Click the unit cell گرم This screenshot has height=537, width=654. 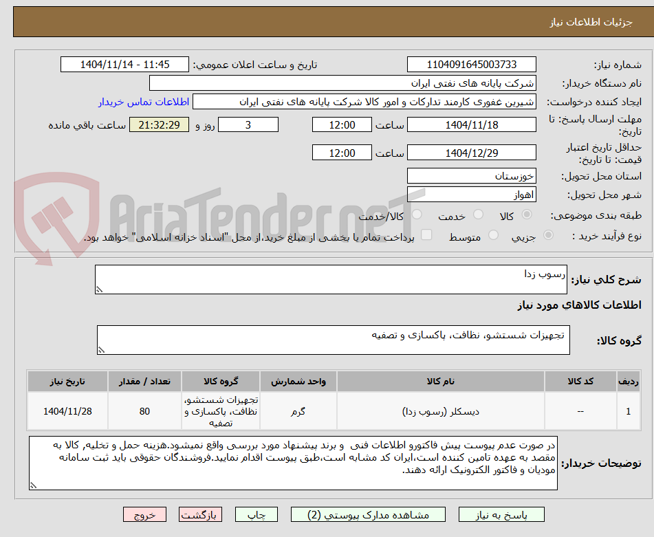[x=298, y=411]
